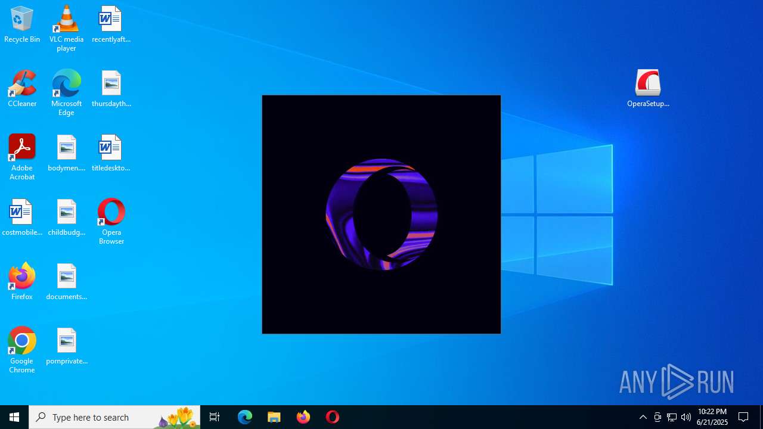The height and width of the screenshot is (429, 763).
Task: Click the Type here to search box
Action: (x=114, y=417)
